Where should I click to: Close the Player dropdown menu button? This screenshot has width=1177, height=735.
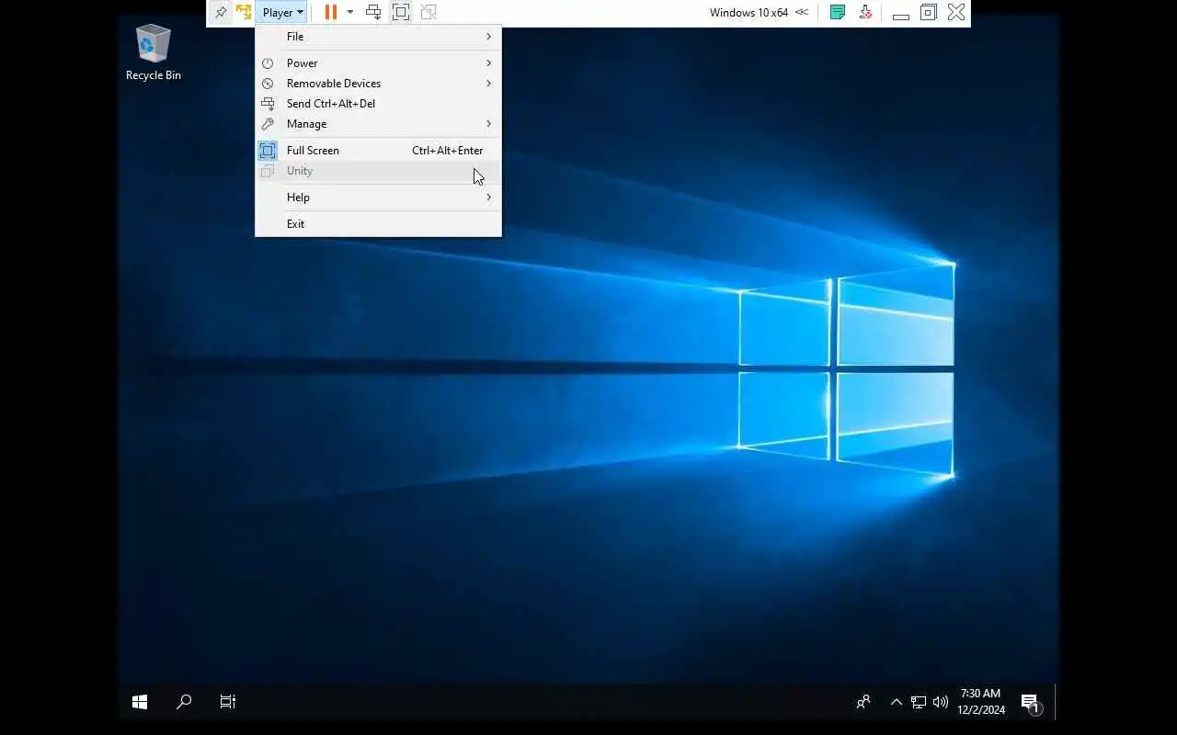pos(281,12)
